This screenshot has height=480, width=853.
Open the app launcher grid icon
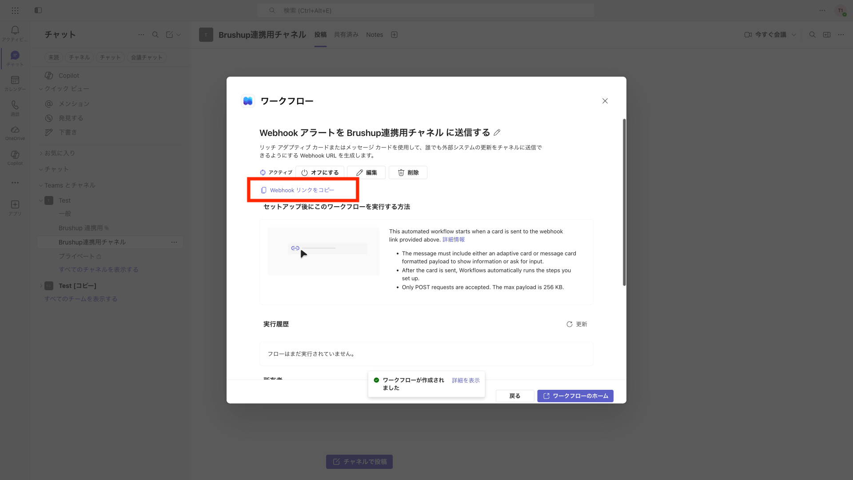coord(15,10)
